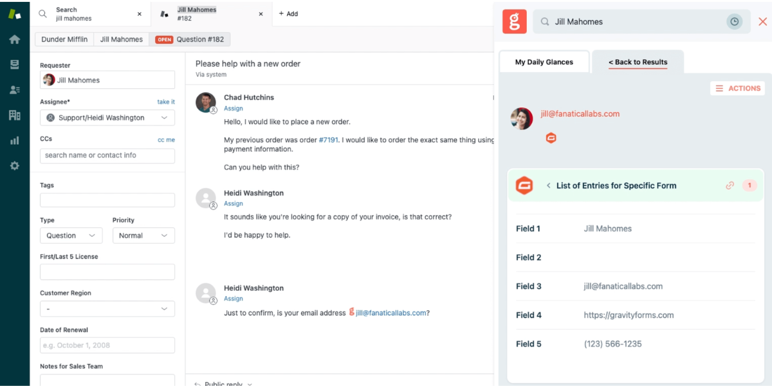
Task: Go back using chevron beside List of Entries
Action: 548,185
